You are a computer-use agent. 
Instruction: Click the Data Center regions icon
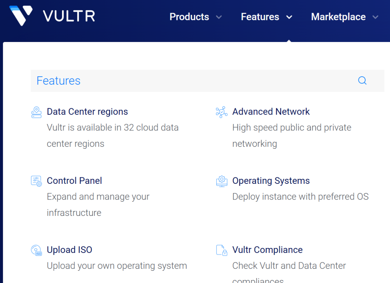[36, 112]
